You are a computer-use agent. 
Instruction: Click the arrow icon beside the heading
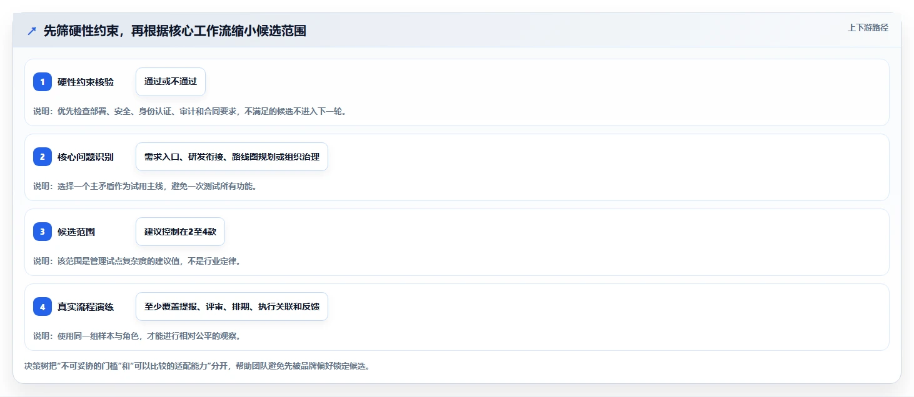(32, 31)
